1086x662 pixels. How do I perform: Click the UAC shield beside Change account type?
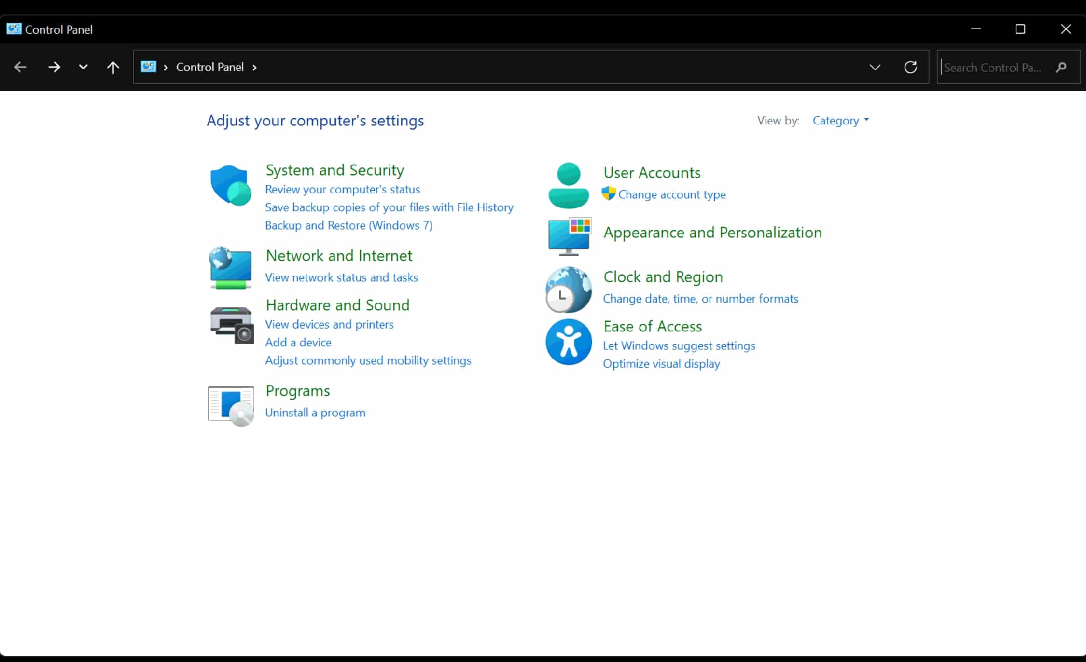[x=609, y=194]
